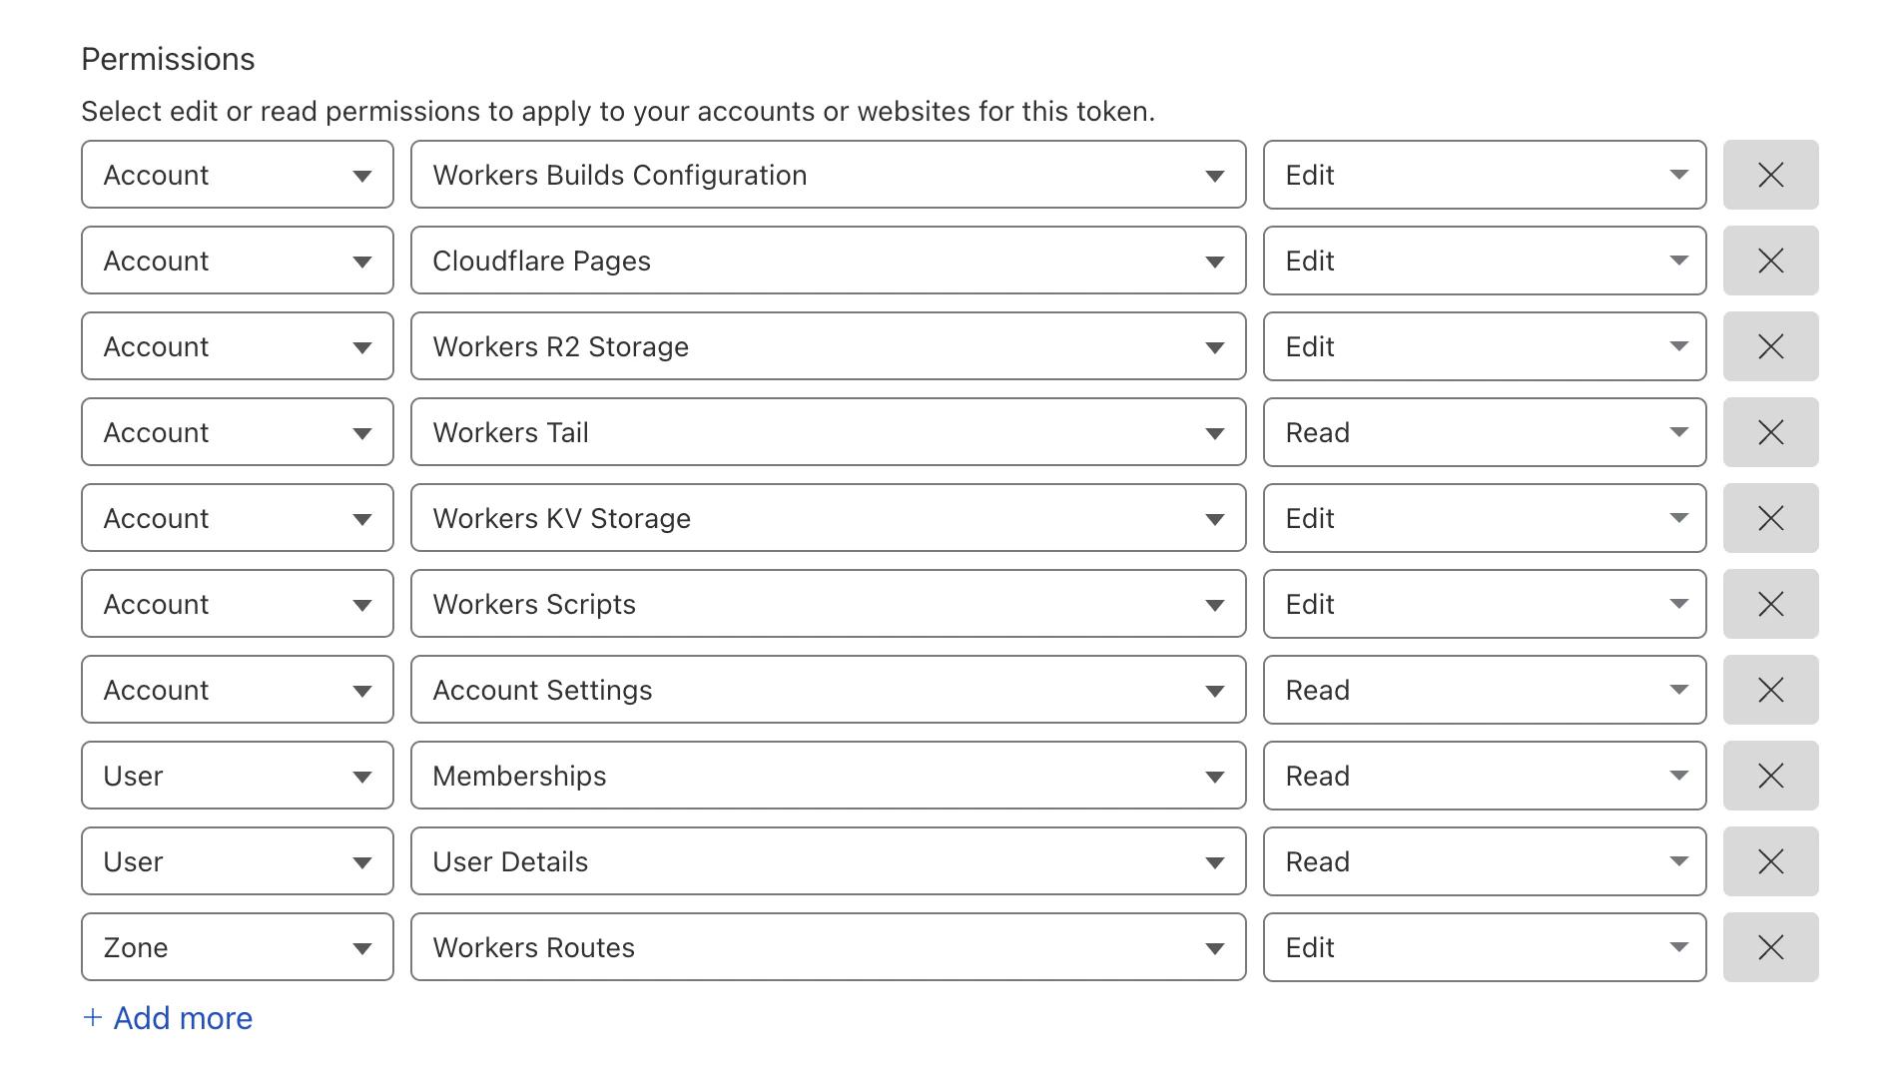Open the Account Settings permission dropdown
Viewport: 1901px width, 1080px height.
click(828, 690)
